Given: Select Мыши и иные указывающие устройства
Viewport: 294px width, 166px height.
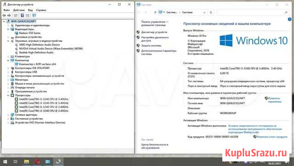Looking at the screenshot, I should 40,84.
